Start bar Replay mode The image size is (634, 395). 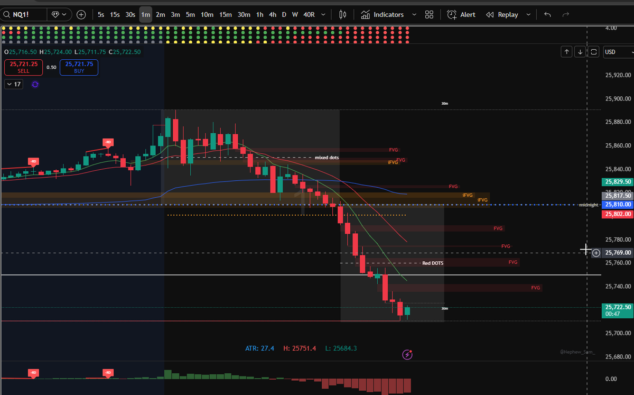(x=502, y=15)
